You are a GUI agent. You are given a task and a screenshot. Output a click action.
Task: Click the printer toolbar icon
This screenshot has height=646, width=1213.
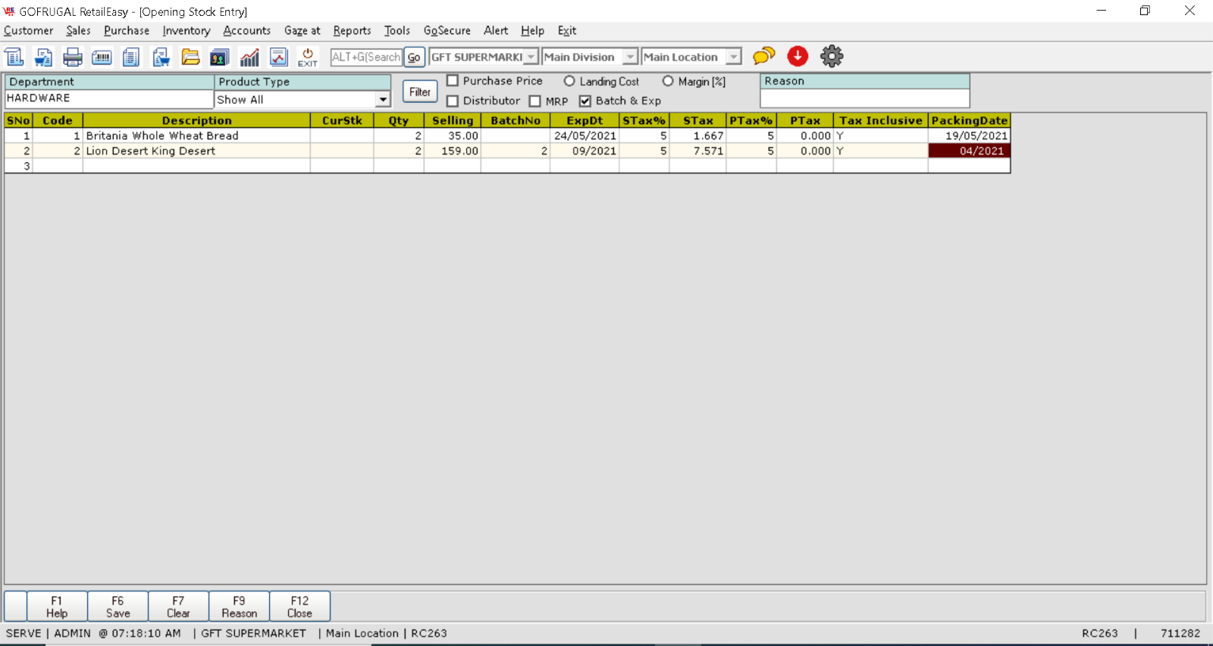pos(73,57)
